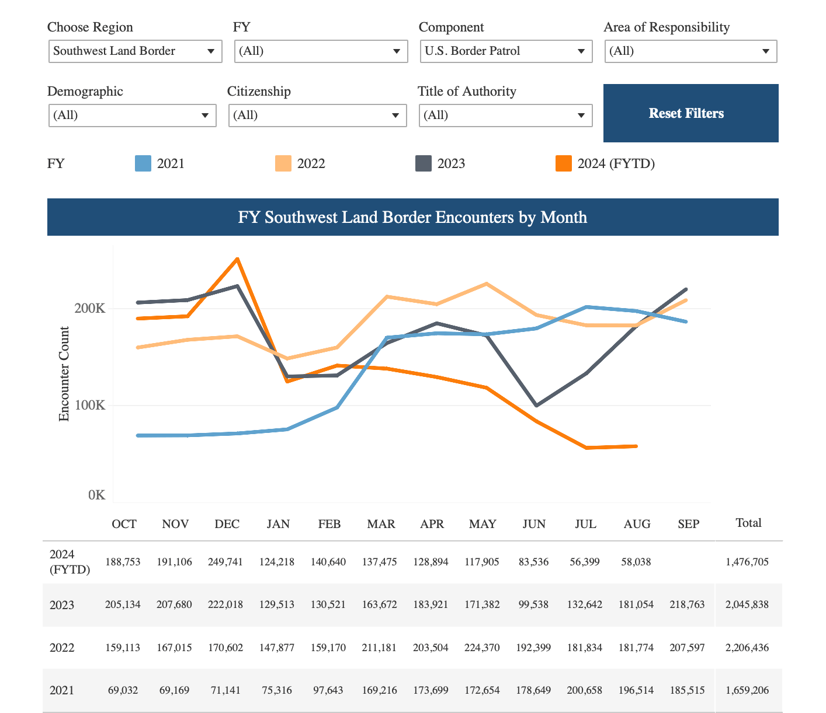Click the blue 2021 legend color swatch
This screenshot has width=826, height=713.
pyautogui.click(x=143, y=163)
